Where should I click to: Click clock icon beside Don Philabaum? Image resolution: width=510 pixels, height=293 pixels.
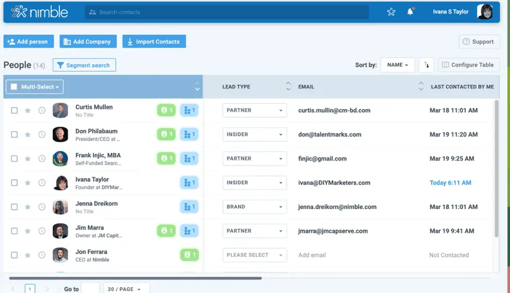coord(42,135)
